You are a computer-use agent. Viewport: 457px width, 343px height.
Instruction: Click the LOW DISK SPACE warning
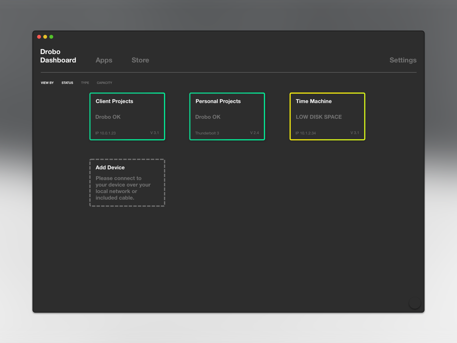pos(318,117)
